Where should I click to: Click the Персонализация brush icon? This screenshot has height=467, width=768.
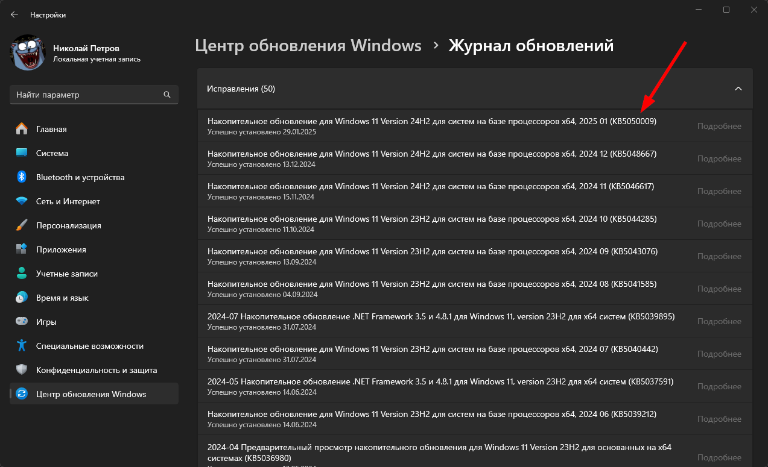pos(22,225)
